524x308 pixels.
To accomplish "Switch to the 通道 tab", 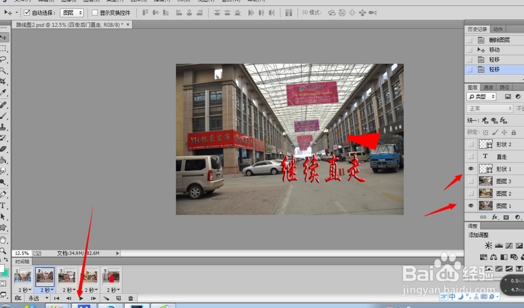I will pyautogui.click(x=488, y=87).
